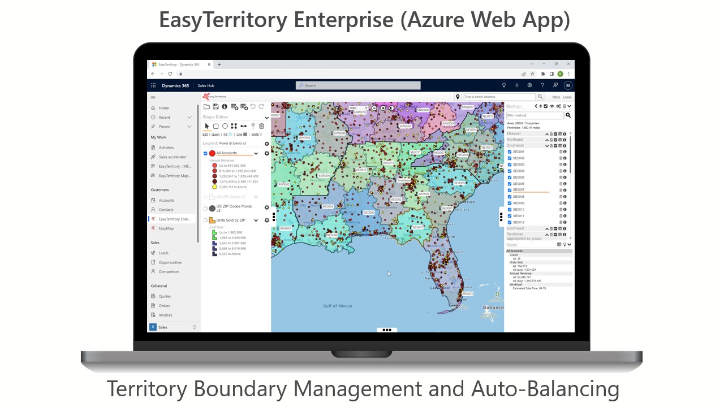Open Sales Hub in the header
Image resolution: width=724 pixels, height=407 pixels.
(206, 86)
